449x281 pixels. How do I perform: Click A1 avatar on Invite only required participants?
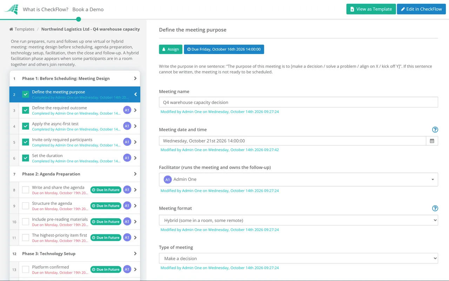click(127, 142)
